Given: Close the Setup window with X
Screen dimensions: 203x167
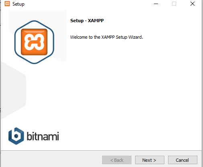Looking at the screenshot, I should [x=193, y=4].
